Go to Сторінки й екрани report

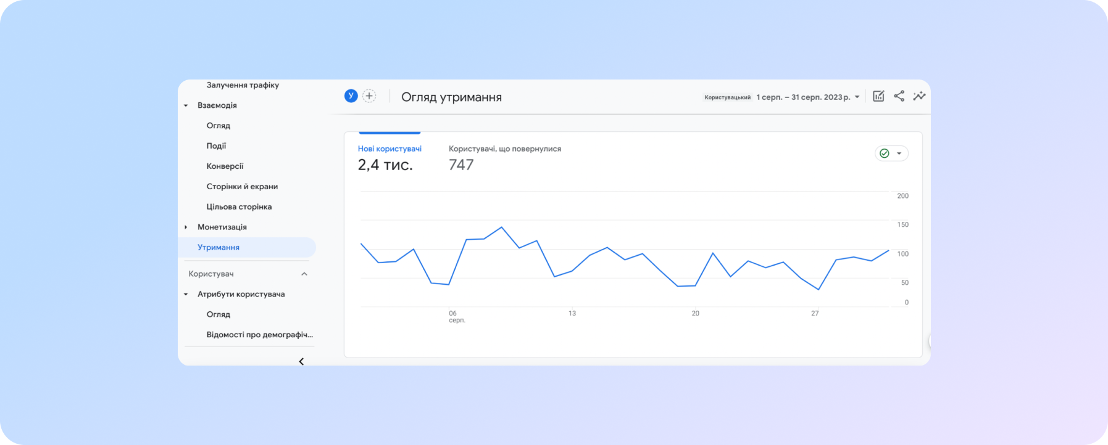(x=242, y=187)
